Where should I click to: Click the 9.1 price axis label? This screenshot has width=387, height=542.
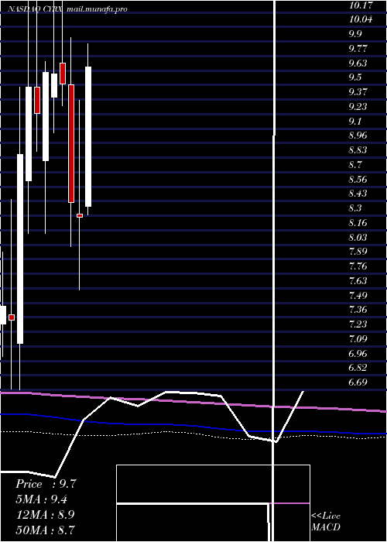[x=355, y=121]
